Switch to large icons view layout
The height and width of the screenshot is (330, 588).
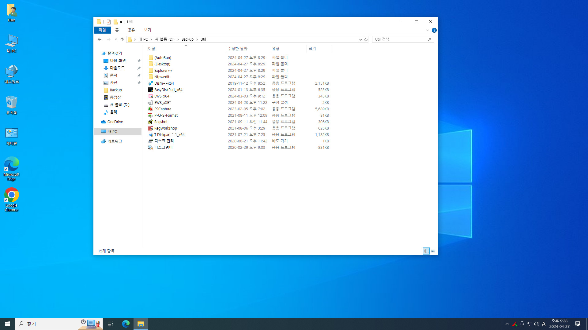[x=433, y=251]
